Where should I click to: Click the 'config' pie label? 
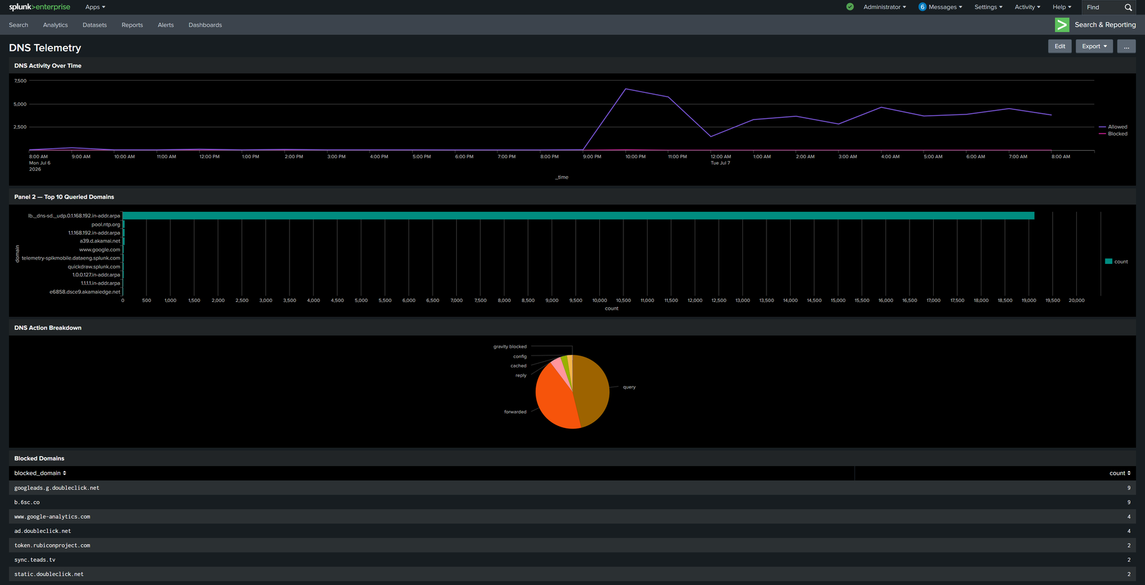520,356
